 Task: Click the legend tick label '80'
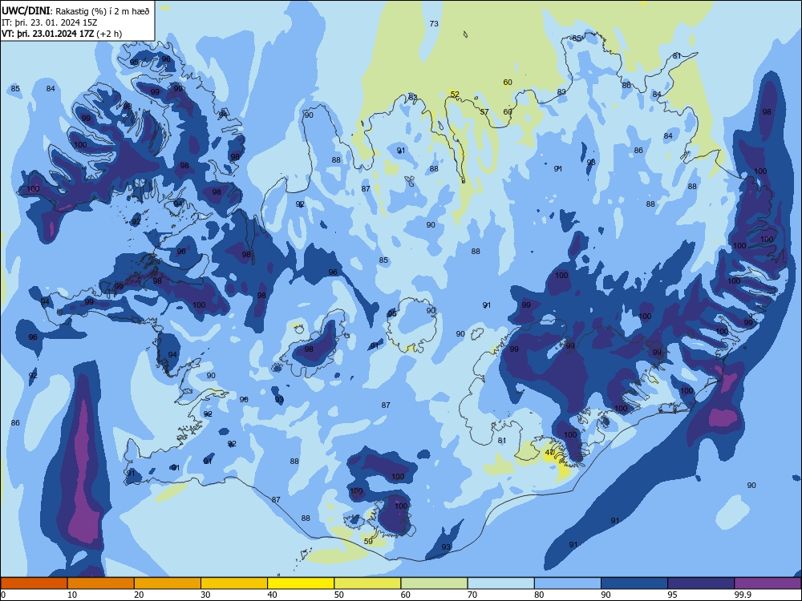(539, 595)
